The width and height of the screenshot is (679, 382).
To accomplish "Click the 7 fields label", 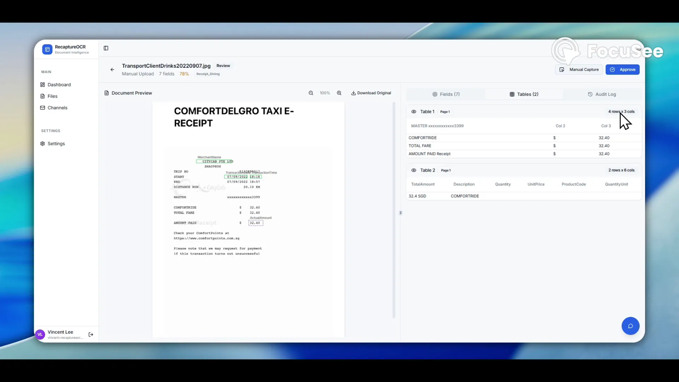I will (x=167, y=74).
